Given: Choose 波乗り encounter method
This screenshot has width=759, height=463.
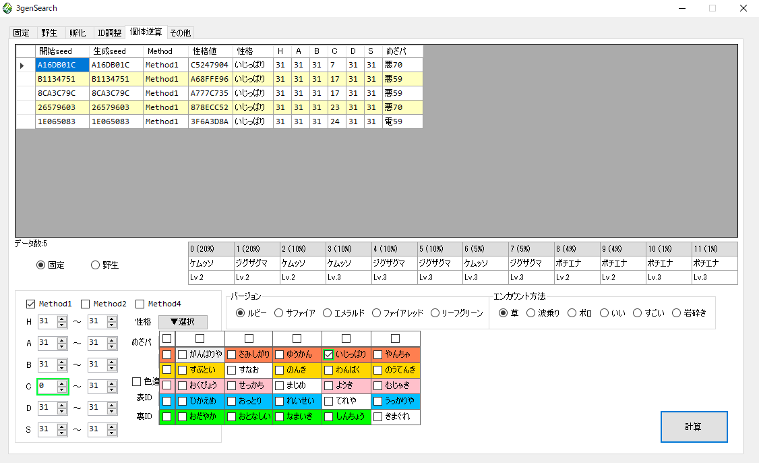Looking at the screenshot, I should 543,313.
